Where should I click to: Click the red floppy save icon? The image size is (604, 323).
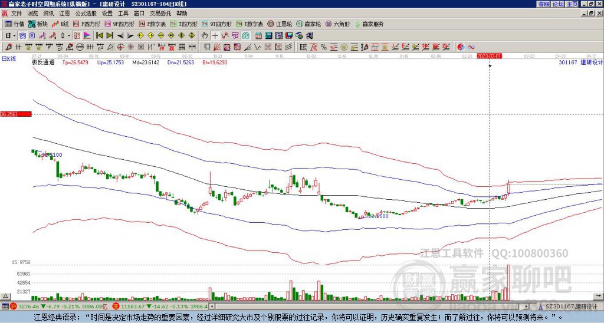(x=289, y=35)
